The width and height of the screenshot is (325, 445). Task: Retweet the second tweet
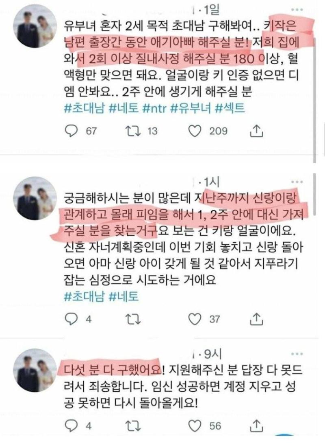point(133,319)
